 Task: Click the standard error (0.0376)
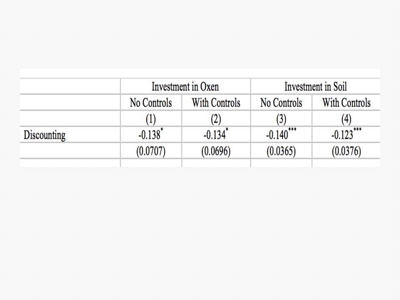(x=346, y=151)
